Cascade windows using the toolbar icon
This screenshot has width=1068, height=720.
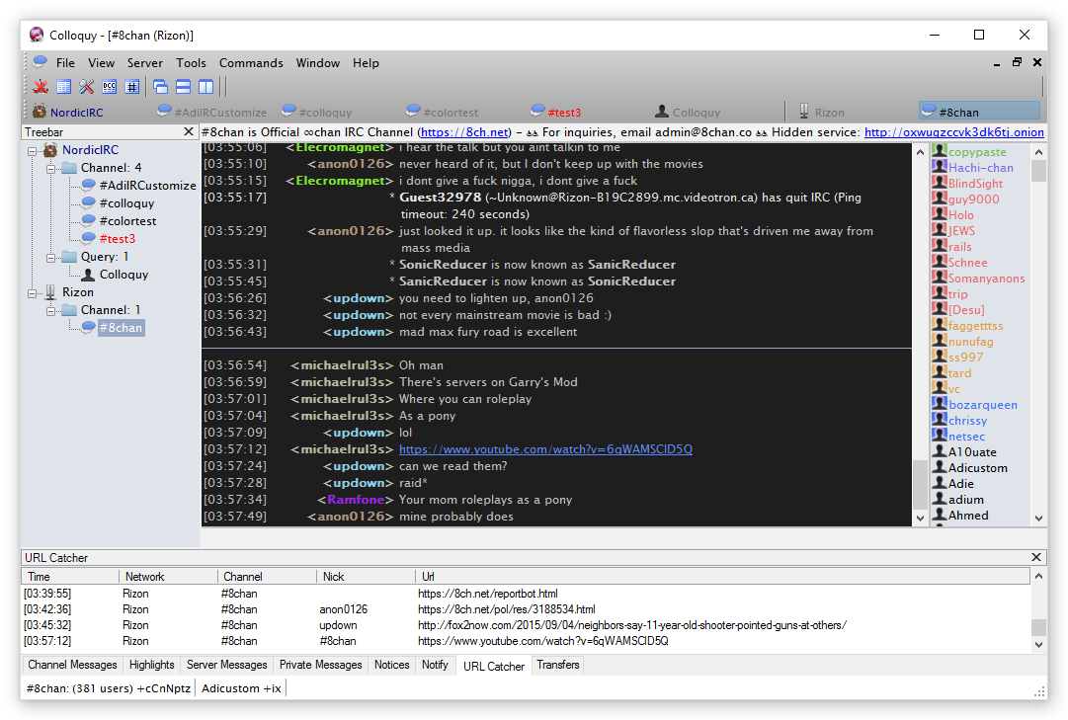click(160, 87)
